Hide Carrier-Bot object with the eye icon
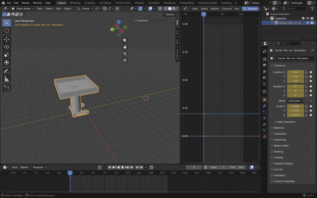Image resolution: width=317 pixels, height=198 pixels. (x=307, y=23)
